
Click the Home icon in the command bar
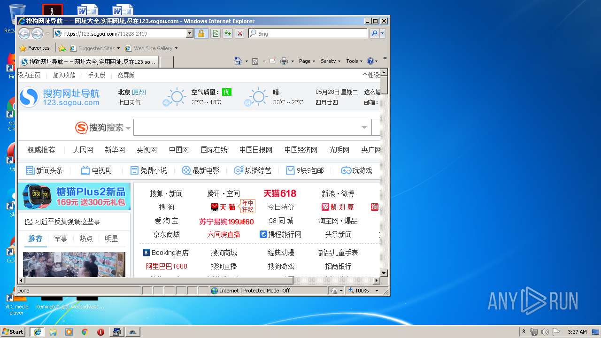coord(238,61)
